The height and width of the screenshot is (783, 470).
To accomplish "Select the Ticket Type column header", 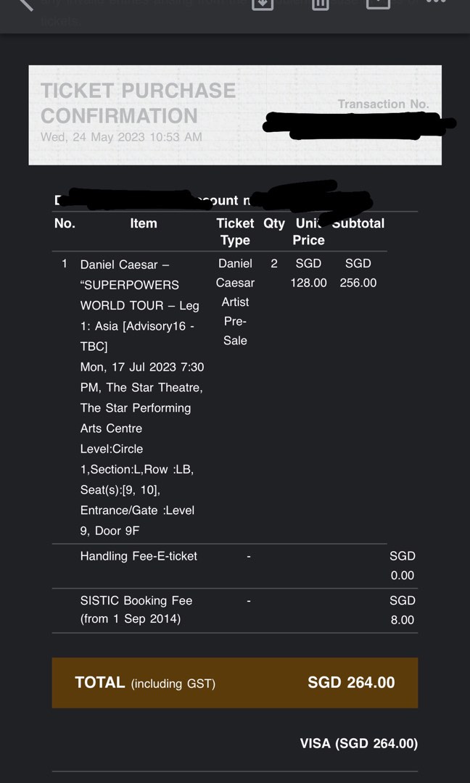I will pos(235,231).
